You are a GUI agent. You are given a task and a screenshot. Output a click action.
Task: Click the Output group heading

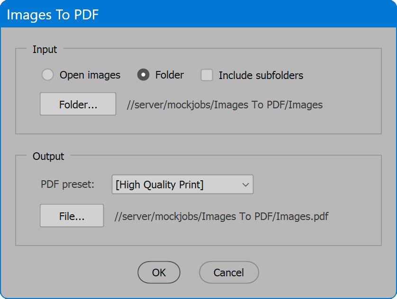point(48,156)
